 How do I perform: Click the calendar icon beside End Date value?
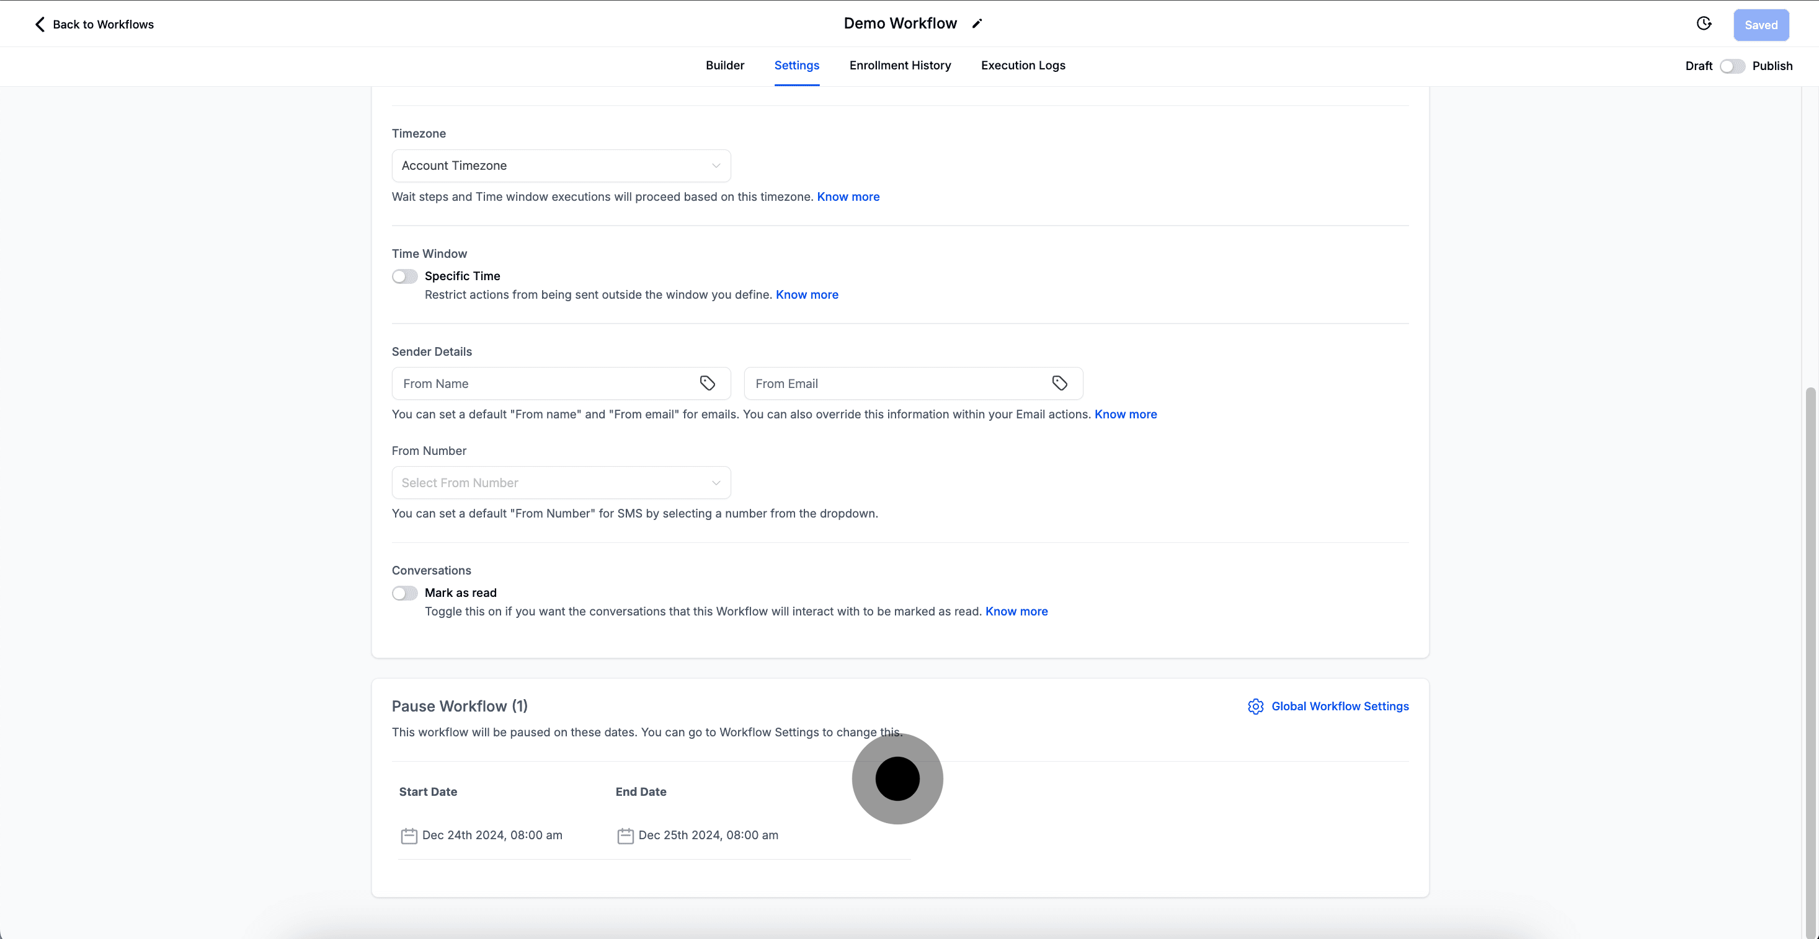[x=625, y=836]
